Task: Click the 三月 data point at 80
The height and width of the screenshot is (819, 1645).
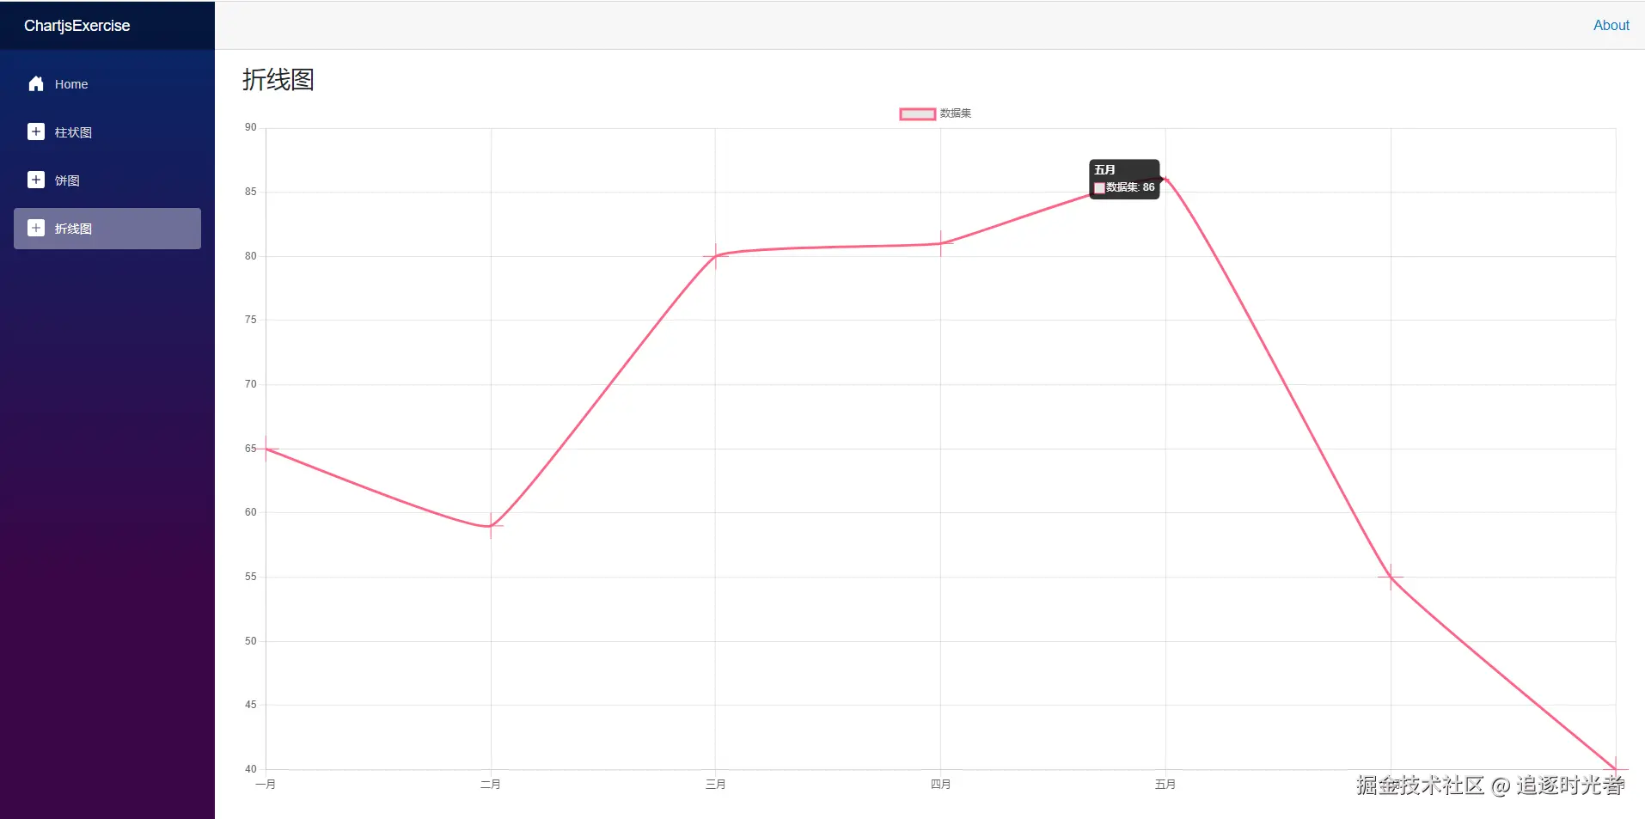Action: (715, 256)
